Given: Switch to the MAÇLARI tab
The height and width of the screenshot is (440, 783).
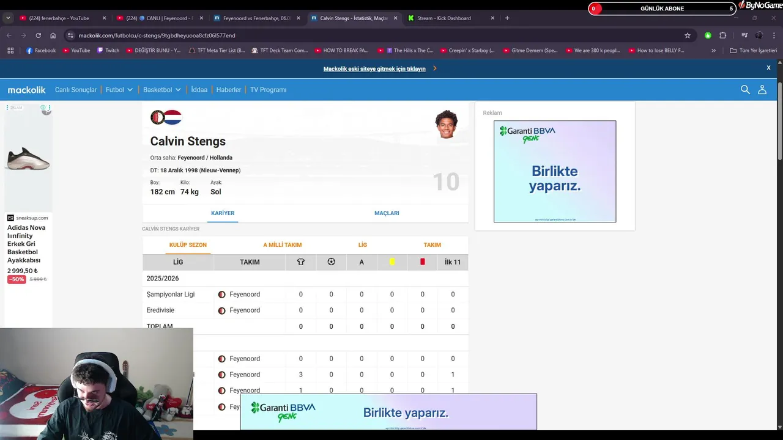Looking at the screenshot, I should [387, 213].
